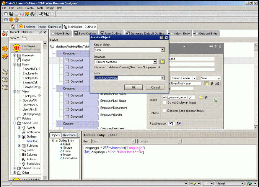Screen dimensions: 259x187
Task: Open the starred Favorites folder in bookmark bar
Action: point(5,33)
